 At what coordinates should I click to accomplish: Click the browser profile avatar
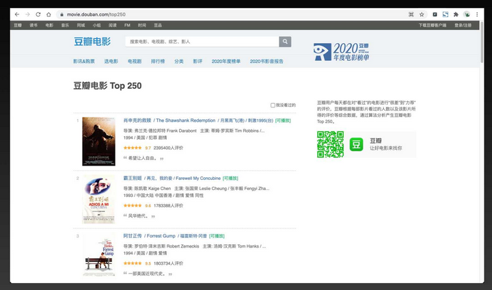467,14
